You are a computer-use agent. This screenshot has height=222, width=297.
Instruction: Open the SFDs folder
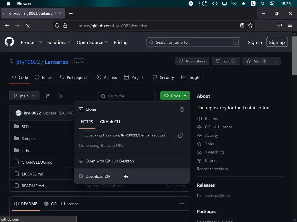pos(26,127)
